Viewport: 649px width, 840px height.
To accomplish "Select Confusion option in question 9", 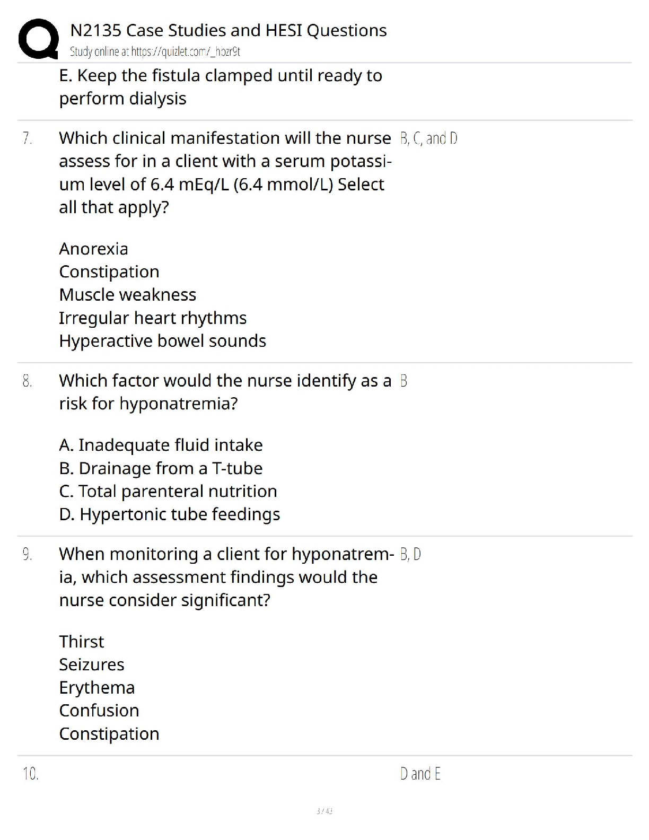I will pos(99,711).
